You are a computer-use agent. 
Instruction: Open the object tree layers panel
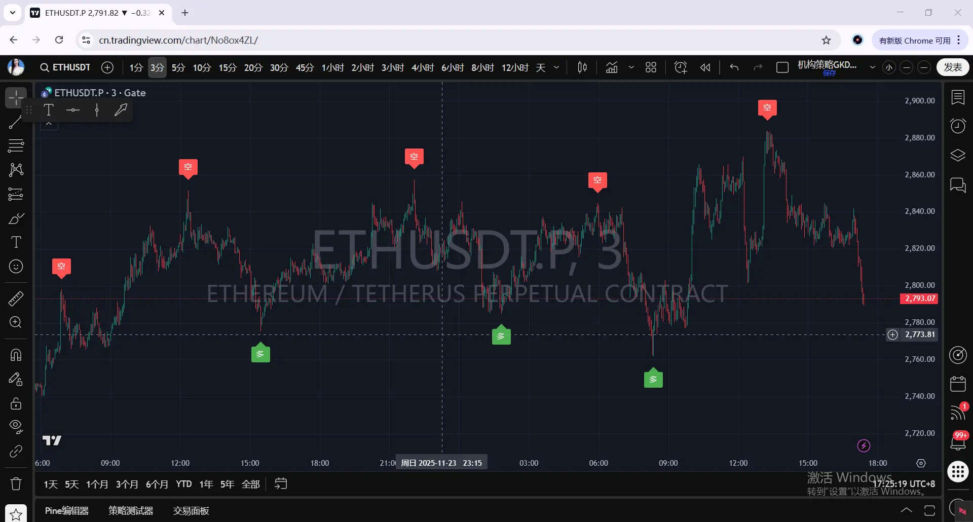point(958,155)
